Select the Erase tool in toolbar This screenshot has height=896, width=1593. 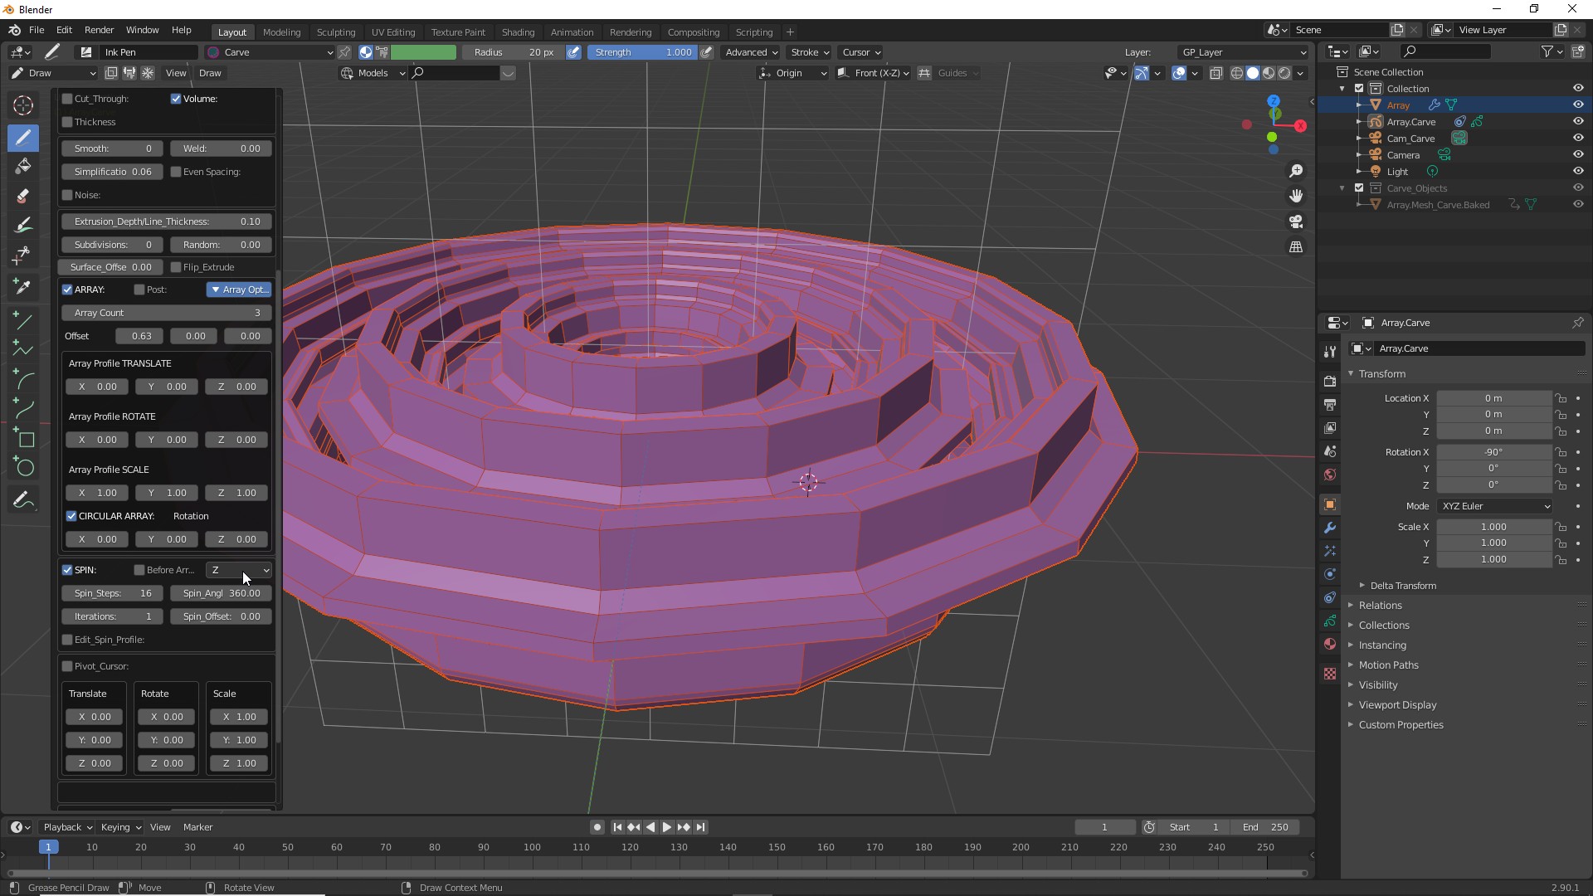[23, 197]
